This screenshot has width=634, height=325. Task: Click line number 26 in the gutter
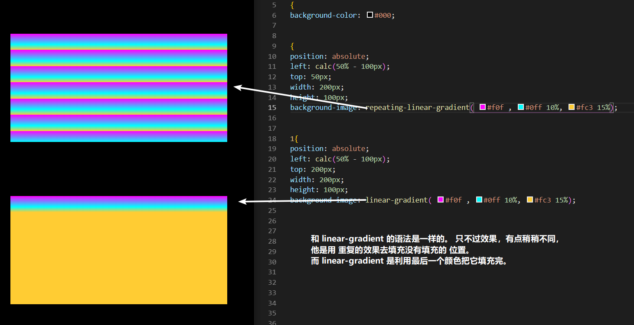tap(272, 221)
